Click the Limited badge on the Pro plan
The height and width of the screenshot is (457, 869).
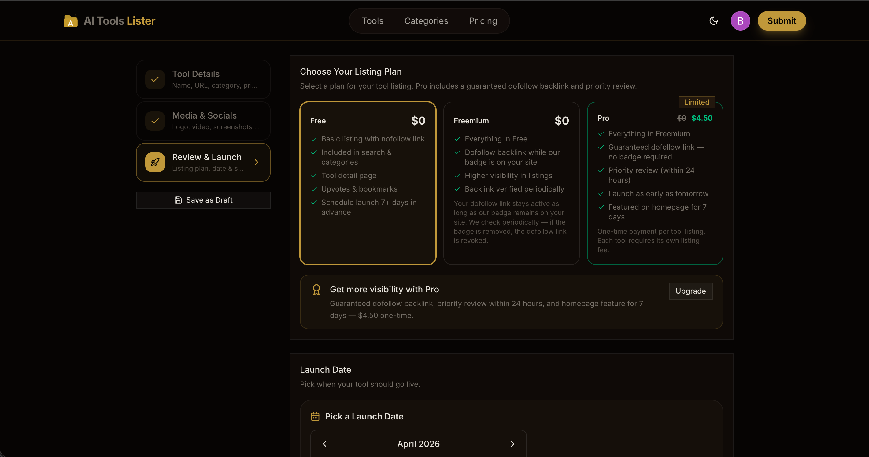pos(697,102)
